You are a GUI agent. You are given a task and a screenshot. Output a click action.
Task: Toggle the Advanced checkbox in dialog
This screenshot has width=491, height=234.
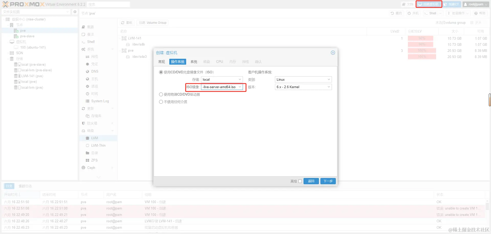point(300,181)
